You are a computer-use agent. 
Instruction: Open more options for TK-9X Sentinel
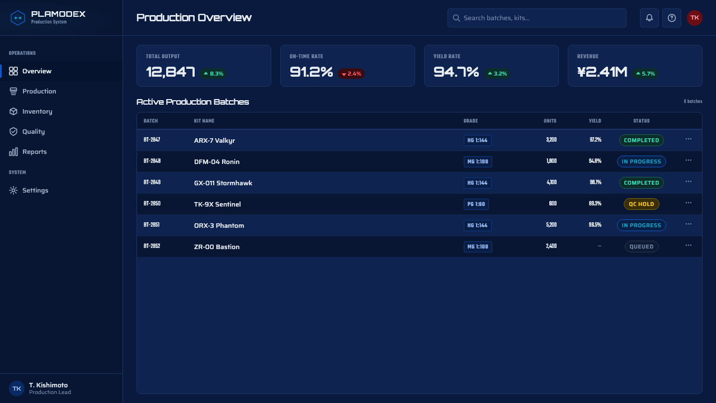[x=689, y=203]
